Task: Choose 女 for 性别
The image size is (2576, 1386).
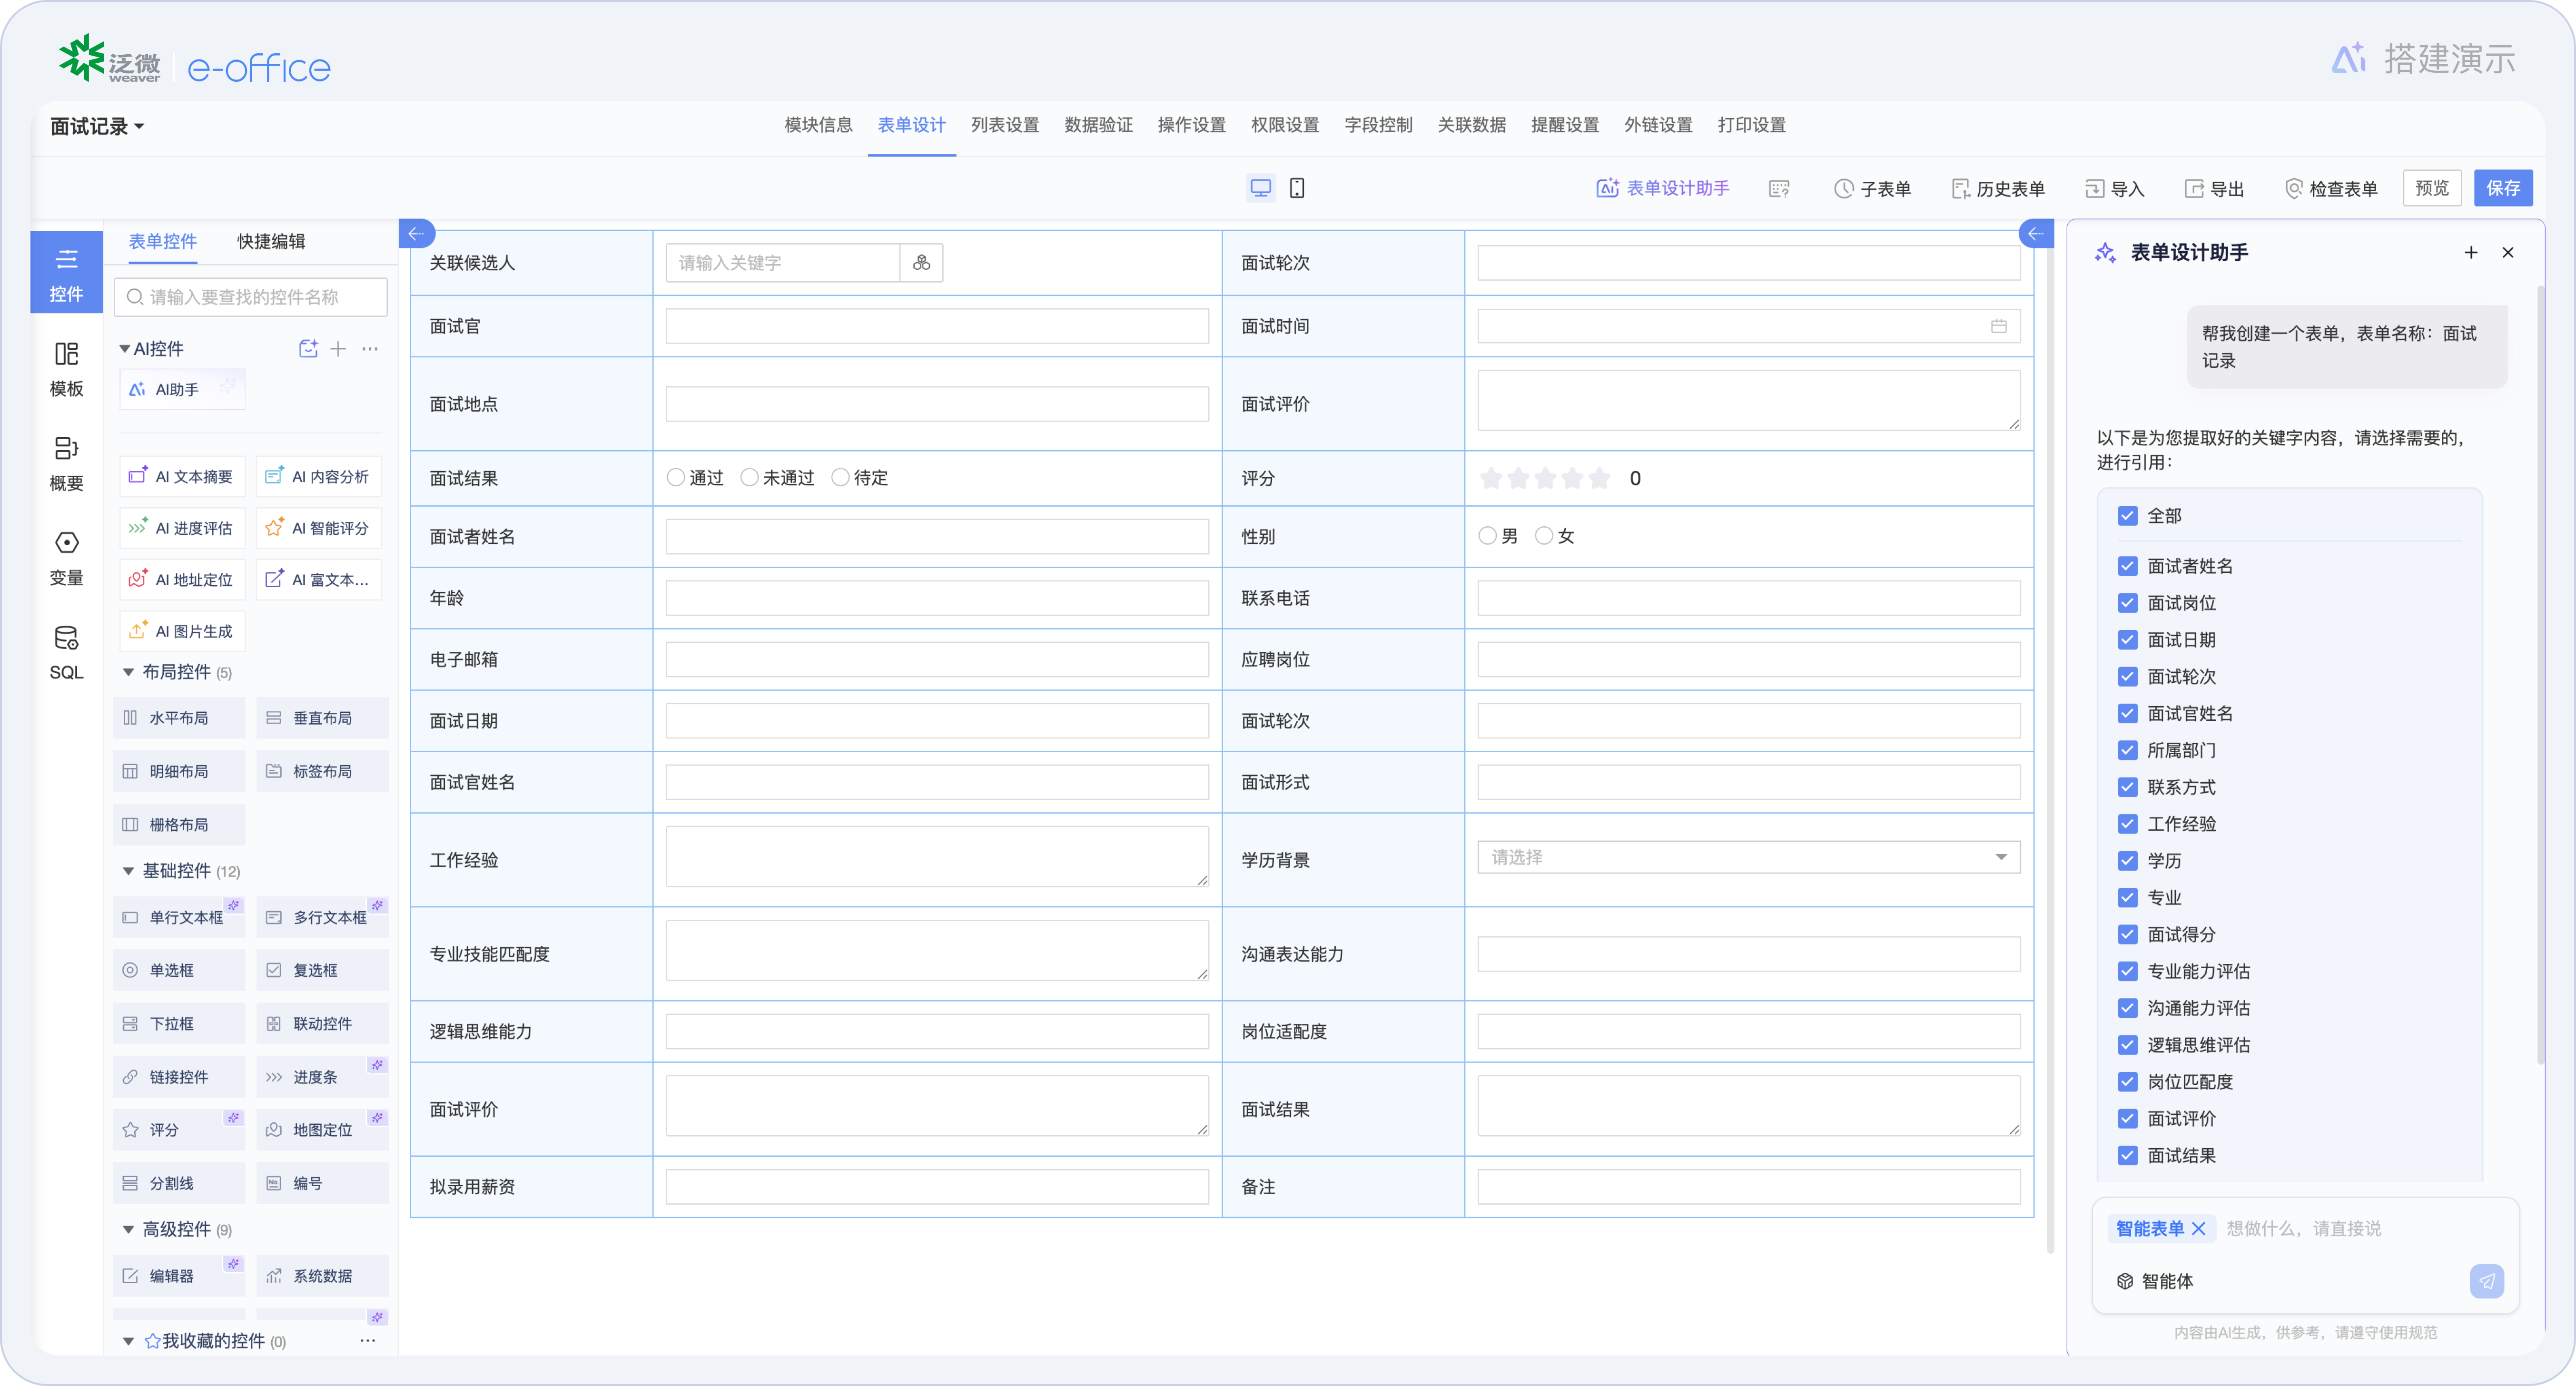Action: pos(1544,536)
